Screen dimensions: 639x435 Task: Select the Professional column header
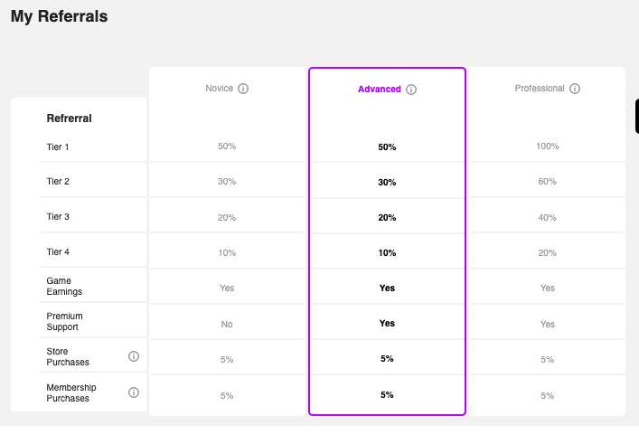click(540, 89)
